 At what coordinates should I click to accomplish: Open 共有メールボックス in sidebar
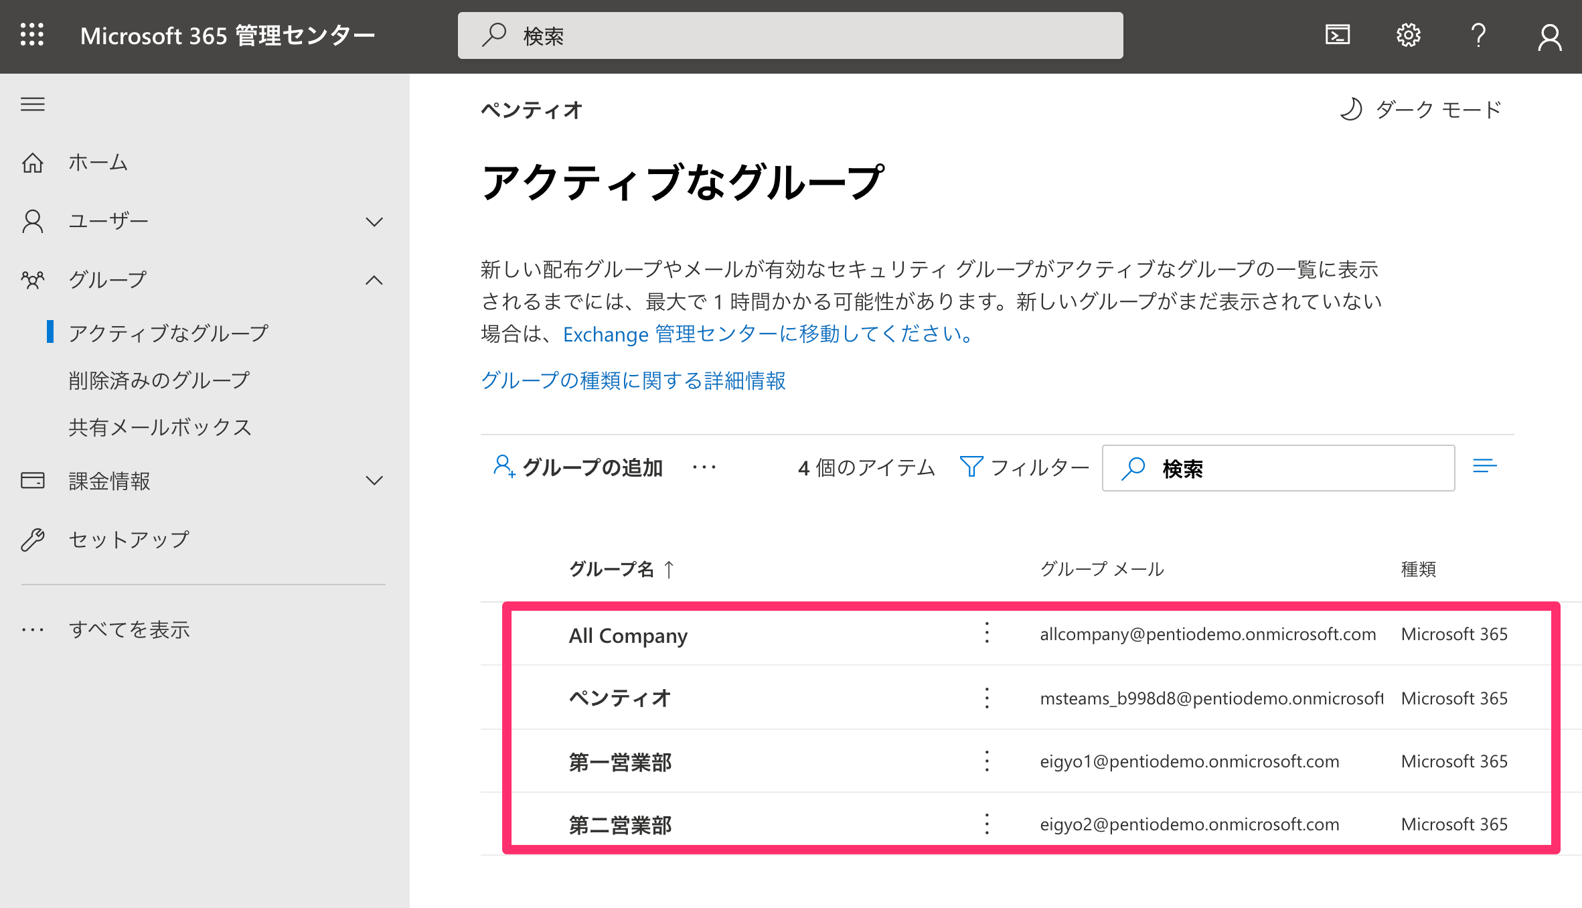160,427
